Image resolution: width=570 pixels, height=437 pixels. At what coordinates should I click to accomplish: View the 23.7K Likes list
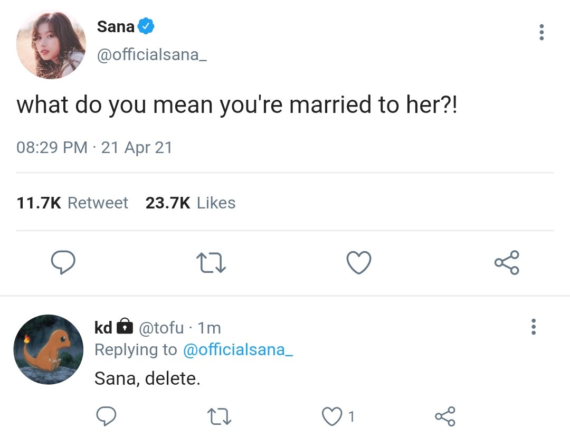(x=191, y=203)
